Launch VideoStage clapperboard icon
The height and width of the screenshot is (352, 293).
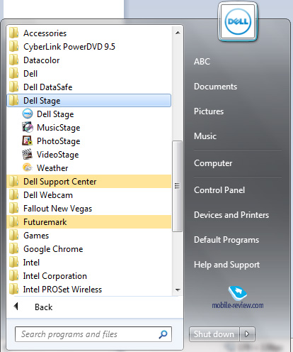pyautogui.click(x=28, y=154)
